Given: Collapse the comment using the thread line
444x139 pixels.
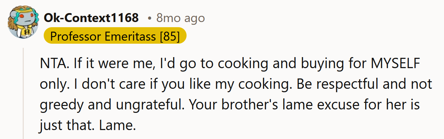Looking at the screenshot, I should pos(24,93).
